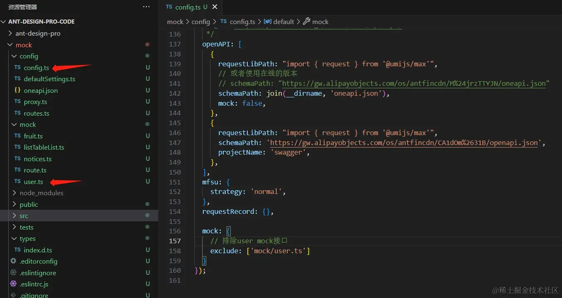The image size is (562, 298).
Task: Collapse the top-level mock folder
Action: (10, 45)
